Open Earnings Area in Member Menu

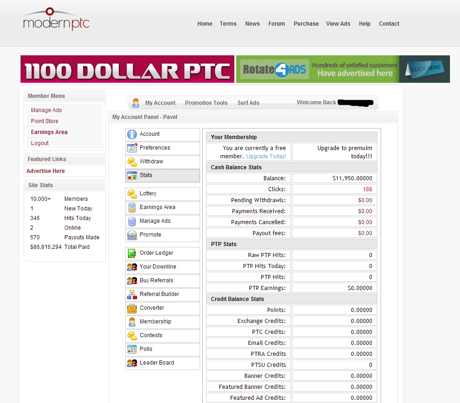tap(49, 132)
